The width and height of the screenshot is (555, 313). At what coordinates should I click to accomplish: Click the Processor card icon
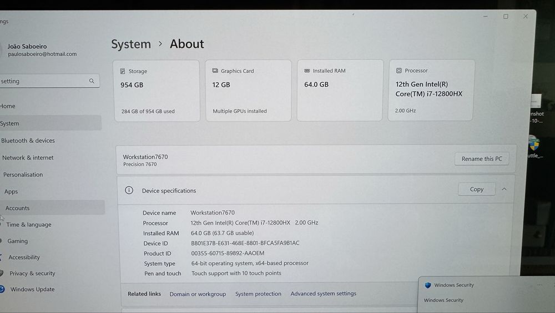tap(398, 71)
